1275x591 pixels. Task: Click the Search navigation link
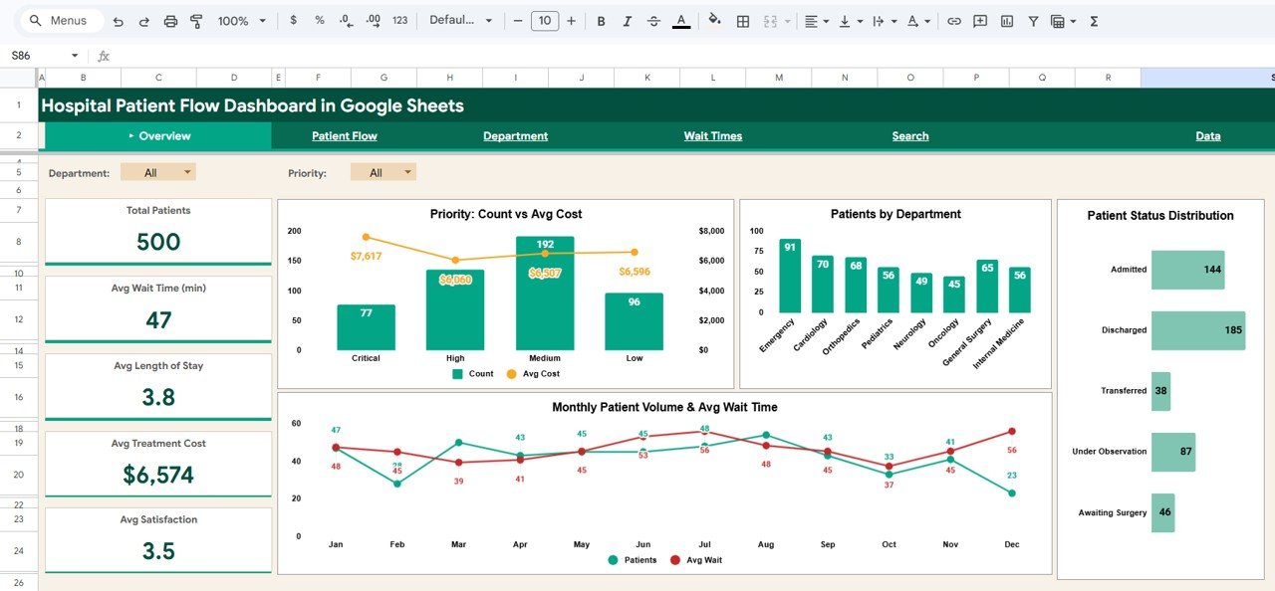coord(909,135)
